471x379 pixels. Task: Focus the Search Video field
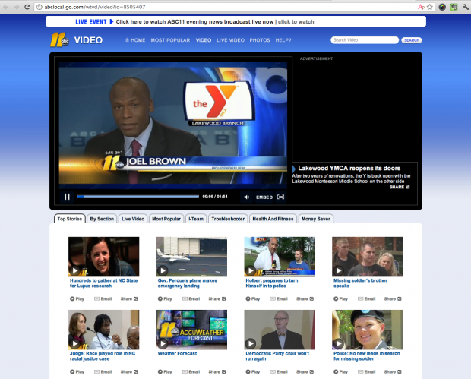click(365, 40)
